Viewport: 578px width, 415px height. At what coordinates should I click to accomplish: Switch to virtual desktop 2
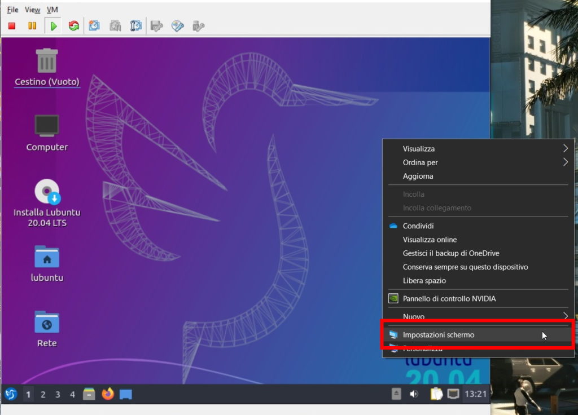click(x=43, y=395)
